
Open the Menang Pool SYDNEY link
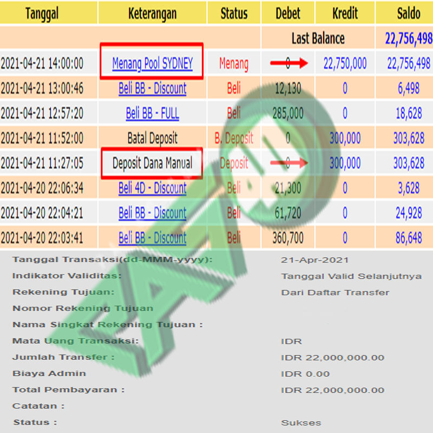tap(153, 63)
